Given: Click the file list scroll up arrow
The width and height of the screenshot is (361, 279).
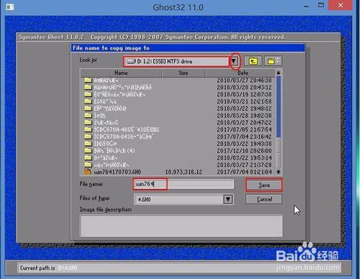Looking at the screenshot, I should coord(278,73).
